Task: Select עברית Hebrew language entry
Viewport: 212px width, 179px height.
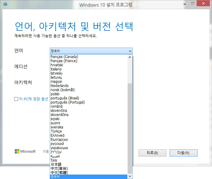Action: click(x=89, y=152)
